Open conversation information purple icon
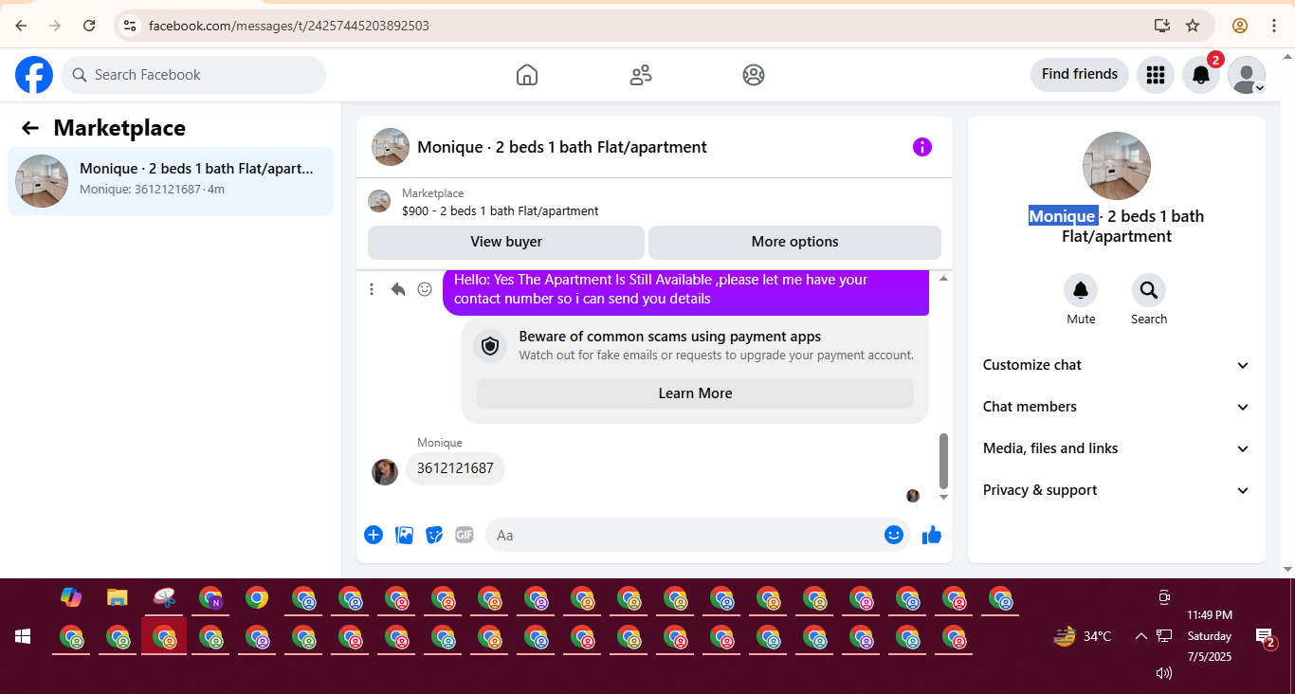The width and height of the screenshot is (1295, 694). pyautogui.click(x=922, y=147)
